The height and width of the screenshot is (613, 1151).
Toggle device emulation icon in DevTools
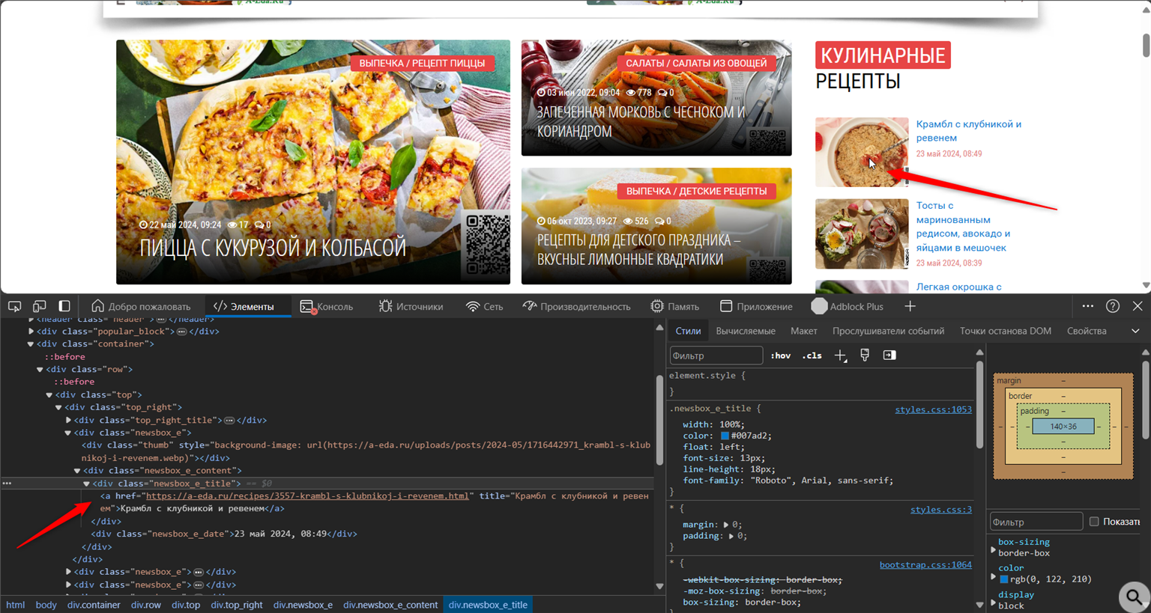[x=39, y=306]
